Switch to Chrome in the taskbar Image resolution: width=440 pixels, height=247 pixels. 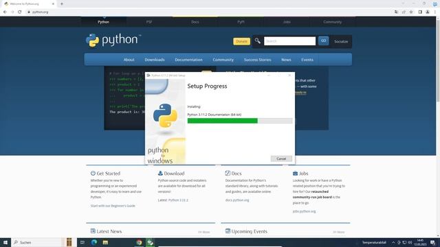tap(139, 242)
